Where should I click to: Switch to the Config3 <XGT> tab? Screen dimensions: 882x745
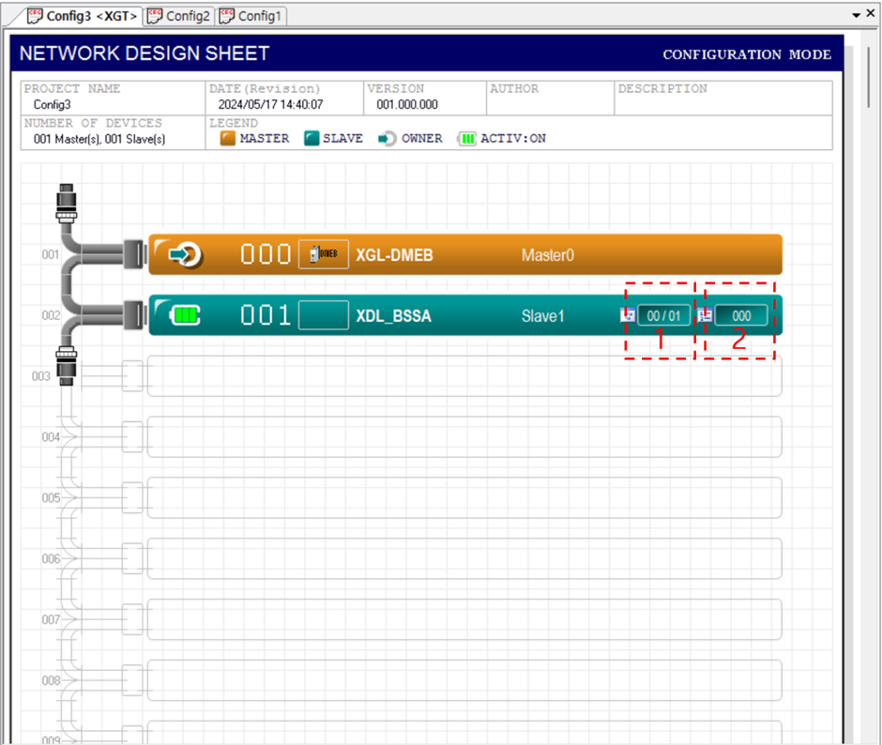coord(83,16)
